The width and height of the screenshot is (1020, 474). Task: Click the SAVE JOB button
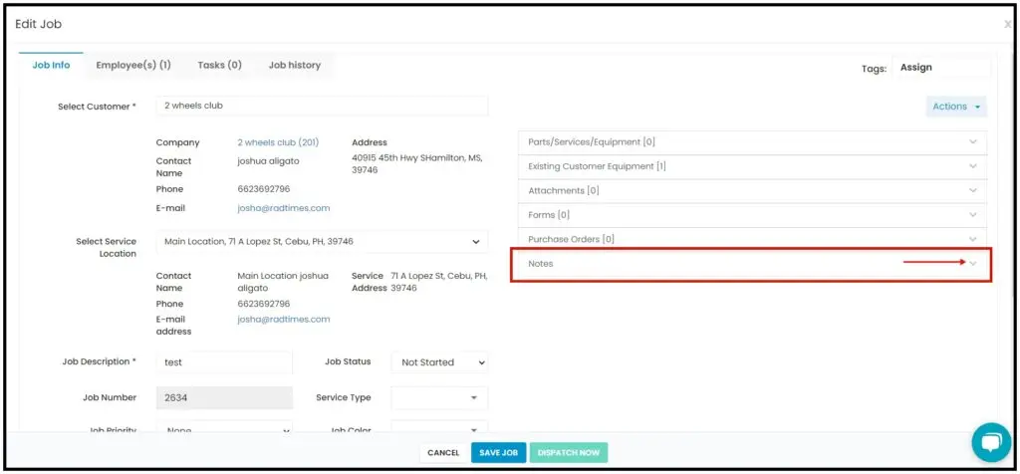point(498,452)
